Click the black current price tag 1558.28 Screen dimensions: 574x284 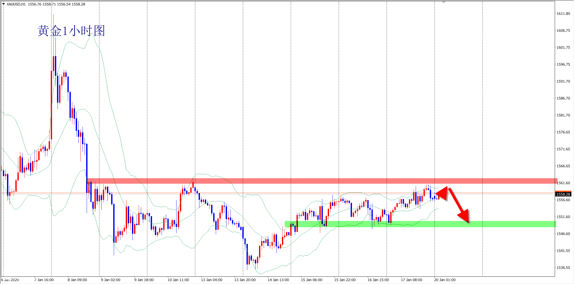coord(563,194)
